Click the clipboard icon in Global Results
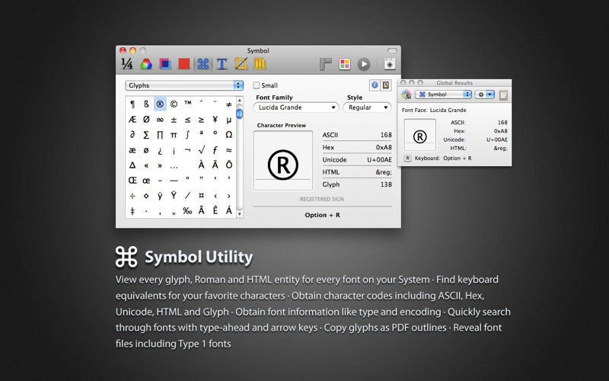The width and height of the screenshot is (609, 381). point(503,94)
